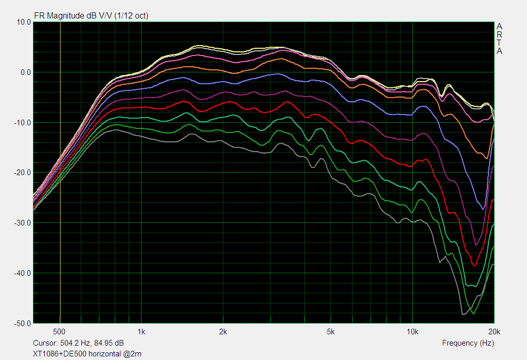
Task: Click the '1k' frequency axis label
Action: point(141,332)
